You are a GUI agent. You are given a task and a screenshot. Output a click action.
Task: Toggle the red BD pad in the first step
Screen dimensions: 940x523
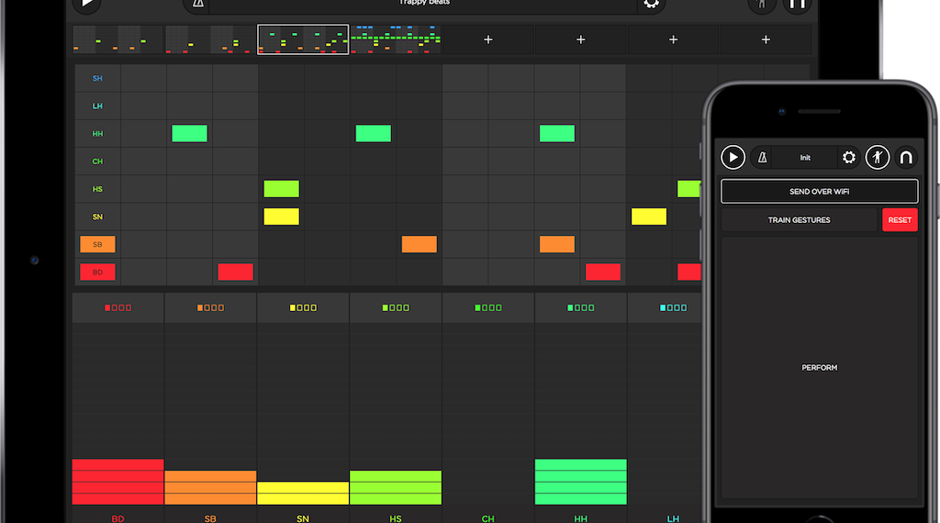coord(97,272)
